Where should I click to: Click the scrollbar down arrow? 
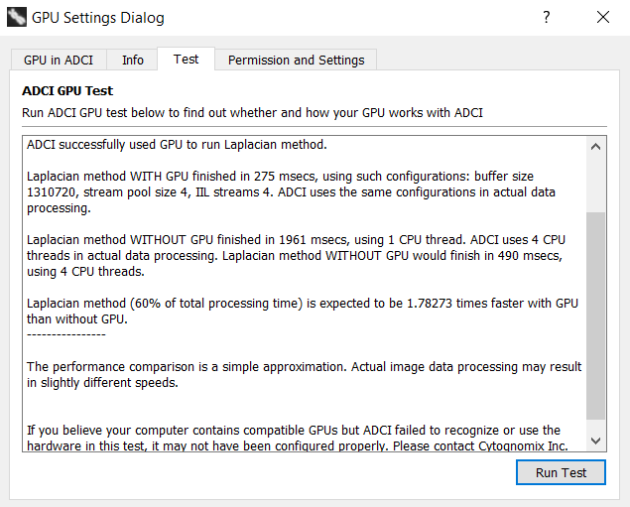595,440
